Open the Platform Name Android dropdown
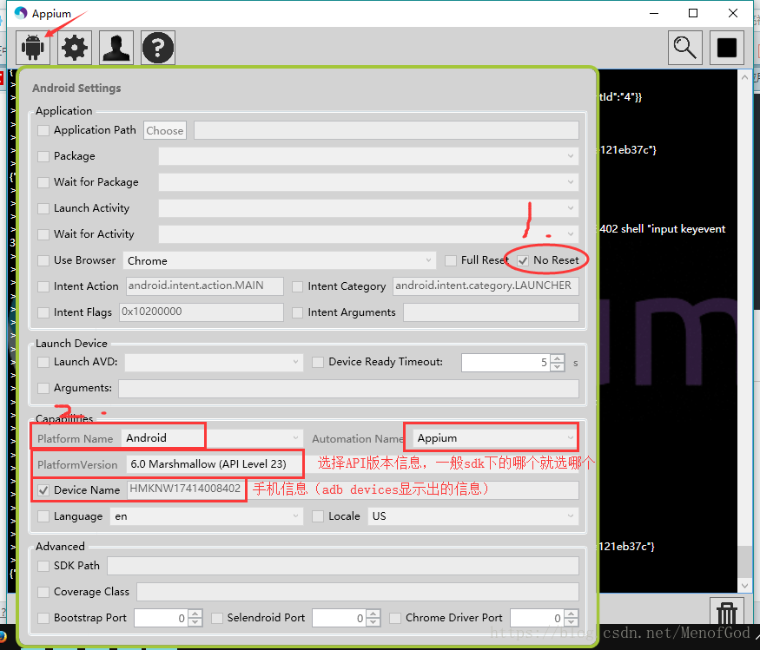 click(x=212, y=438)
